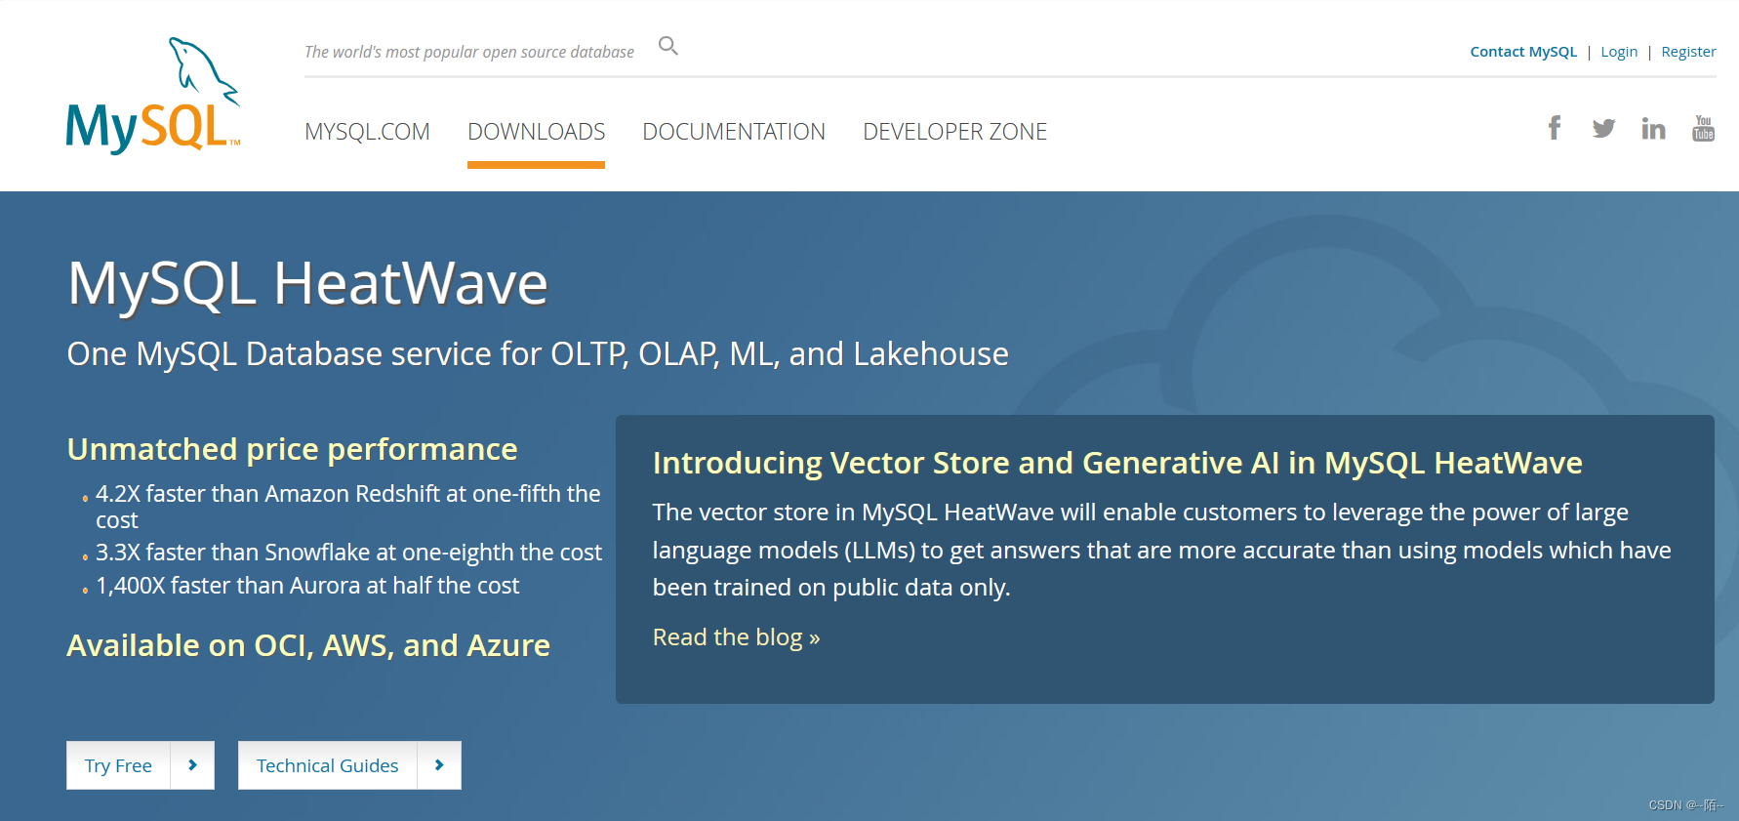
Task: Click the Aurora comparison bullet
Action: pos(307,586)
